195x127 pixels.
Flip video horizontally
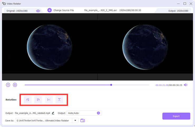(49, 99)
